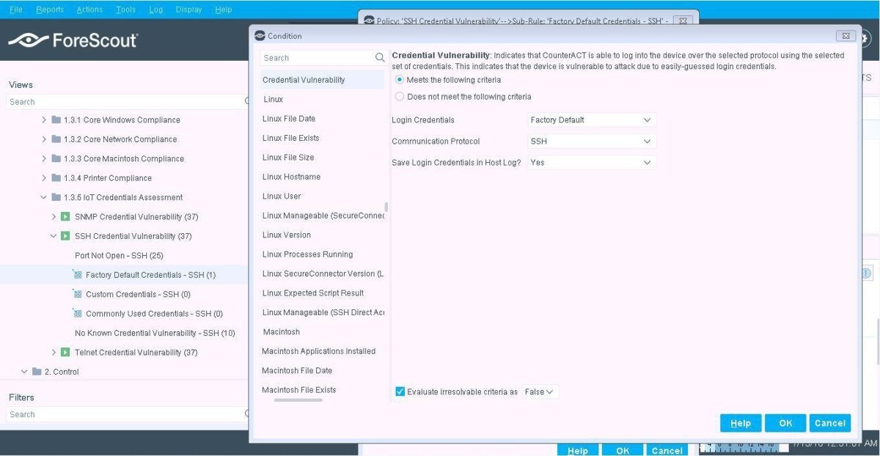Screen dimensions: 880x456
Task: Click the condition list vertical scrollbar
Action: tap(386, 207)
